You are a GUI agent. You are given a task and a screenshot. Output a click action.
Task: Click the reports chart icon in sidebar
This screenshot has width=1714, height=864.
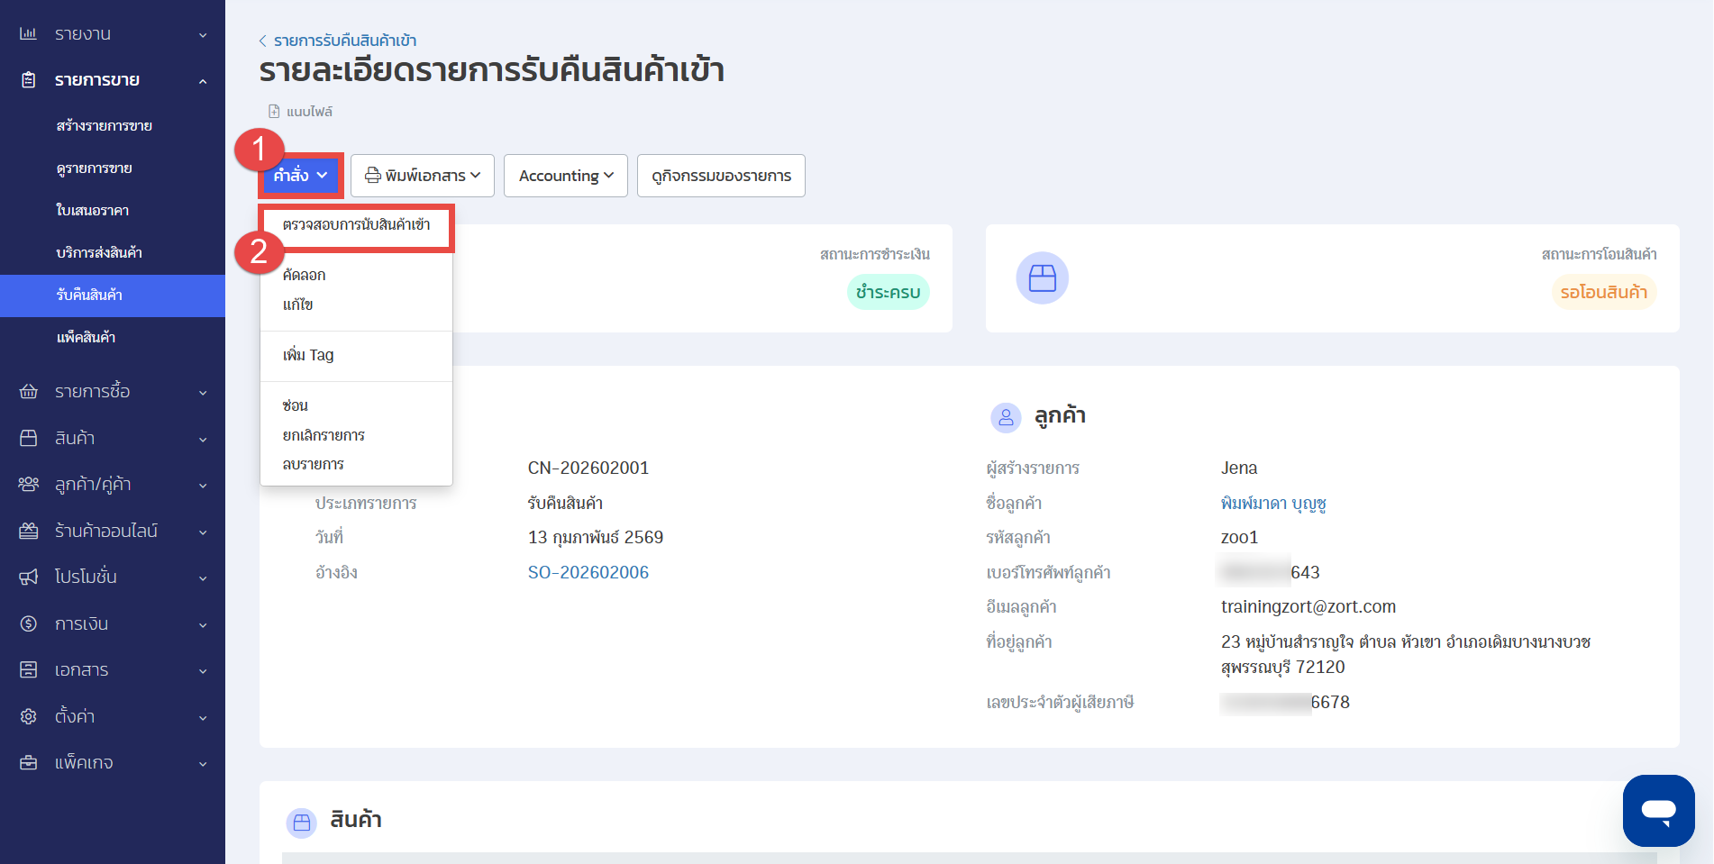[28, 34]
